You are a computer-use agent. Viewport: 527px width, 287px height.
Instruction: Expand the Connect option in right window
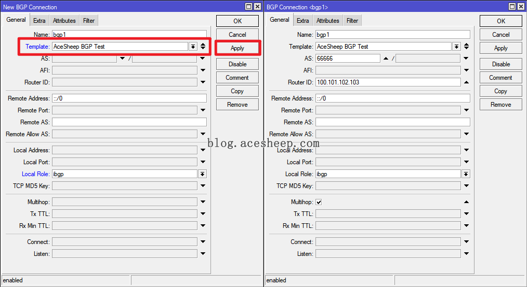[466, 242]
